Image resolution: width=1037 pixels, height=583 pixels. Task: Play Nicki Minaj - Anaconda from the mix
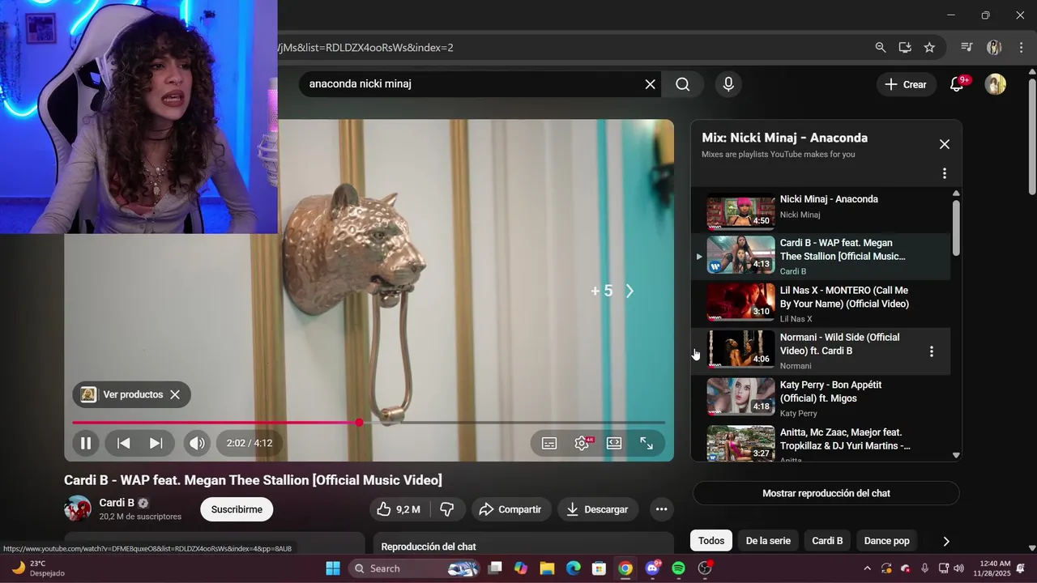coord(821,211)
